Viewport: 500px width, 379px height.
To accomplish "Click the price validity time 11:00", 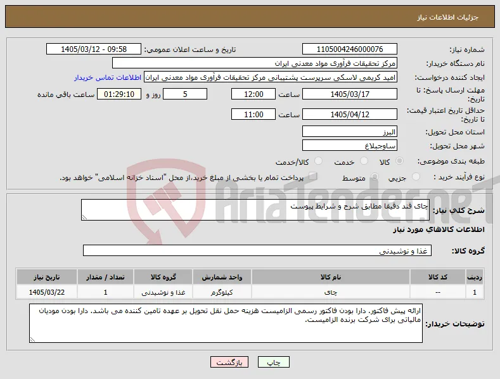I will coord(253,114).
